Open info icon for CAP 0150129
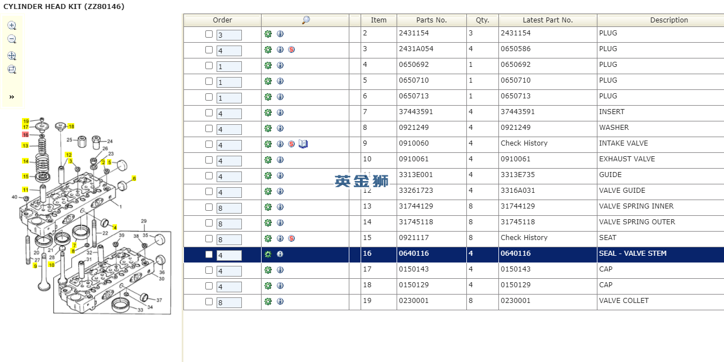724x362 pixels. click(280, 286)
